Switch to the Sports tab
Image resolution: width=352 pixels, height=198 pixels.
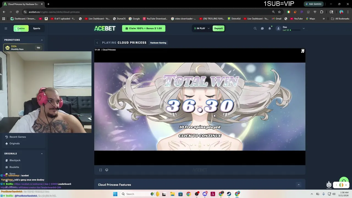tap(37, 28)
